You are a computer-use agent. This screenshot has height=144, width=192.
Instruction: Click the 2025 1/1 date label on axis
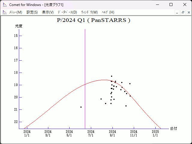(x=155, y=133)
